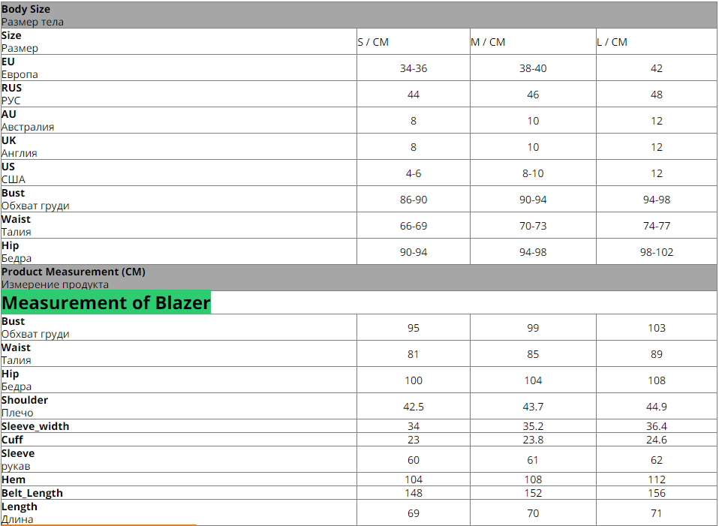
Task: Select belt length '156' cell
Action: coord(657,492)
